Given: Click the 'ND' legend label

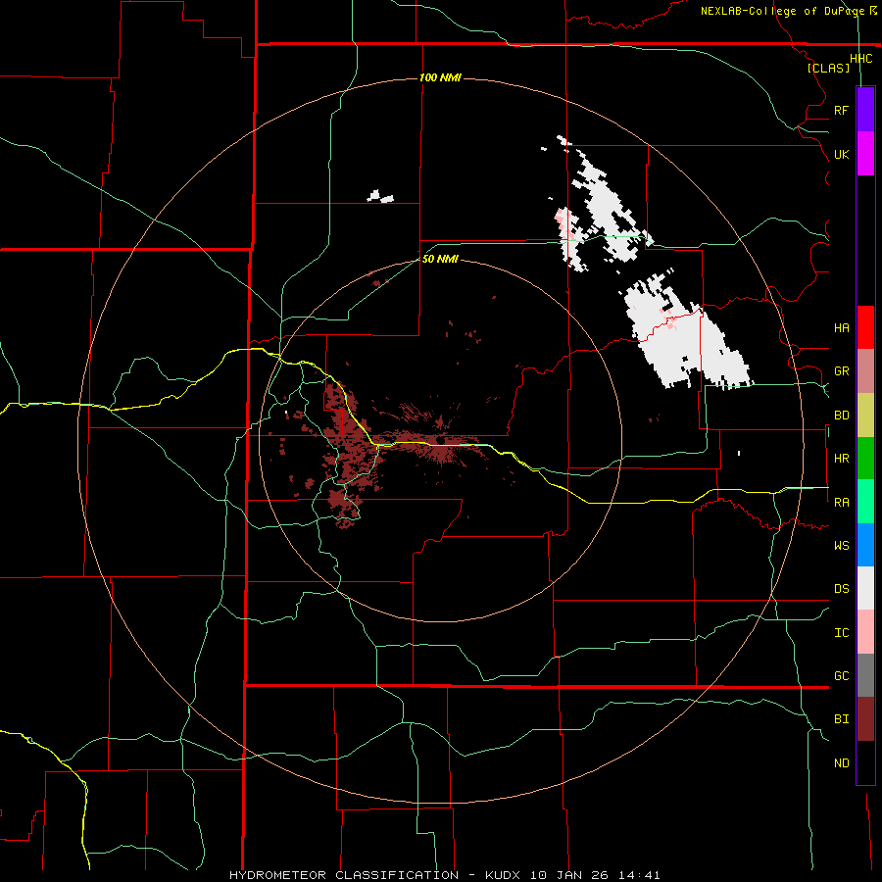Looking at the screenshot, I should coord(841,763).
